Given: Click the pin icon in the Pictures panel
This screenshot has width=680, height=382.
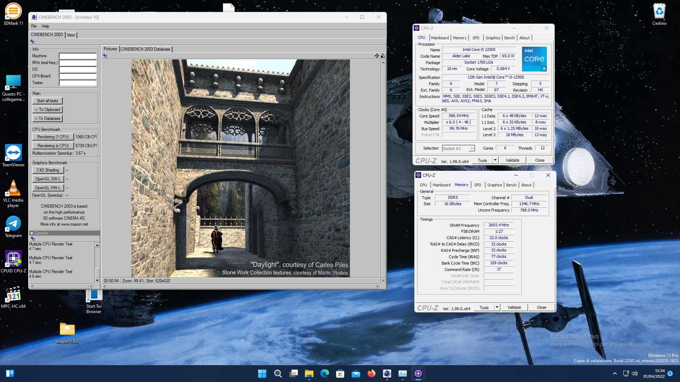Looking at the screenshot, I should point(105,56).
